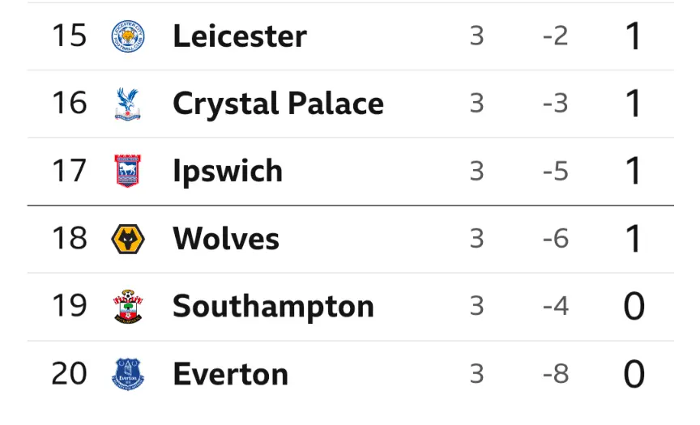Open the Leicester team name link
700x425 pixels.
pyautogui.click(x=240, y=36)
